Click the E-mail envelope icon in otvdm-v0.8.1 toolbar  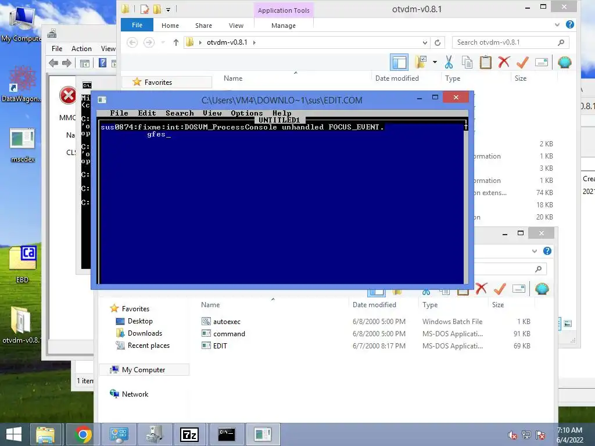pos(542,62)
